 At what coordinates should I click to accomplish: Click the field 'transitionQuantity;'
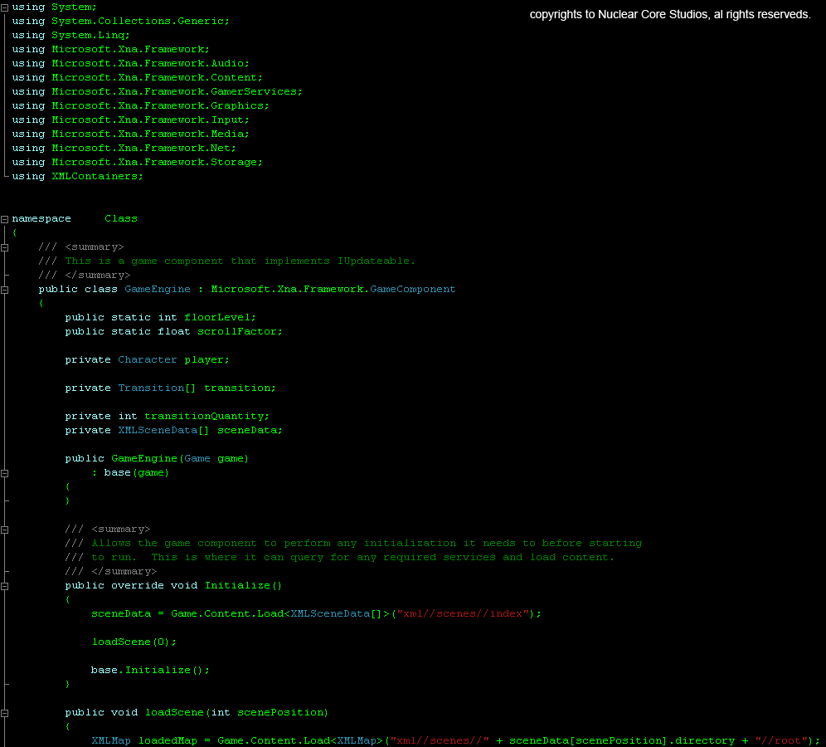pyautogui.click(x=207, y=417)
